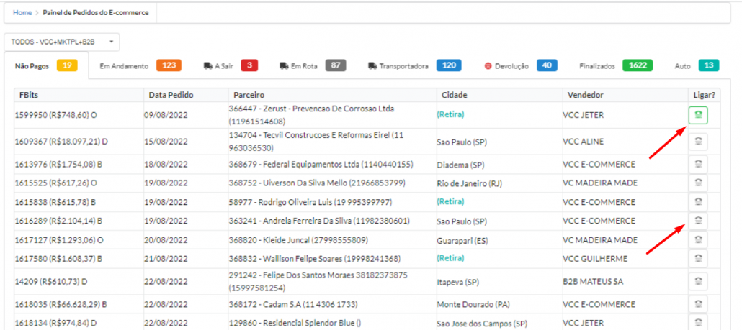Switch to the Em Andamento tab
Screen dimensions: 742x330
(x=140, y=66)
